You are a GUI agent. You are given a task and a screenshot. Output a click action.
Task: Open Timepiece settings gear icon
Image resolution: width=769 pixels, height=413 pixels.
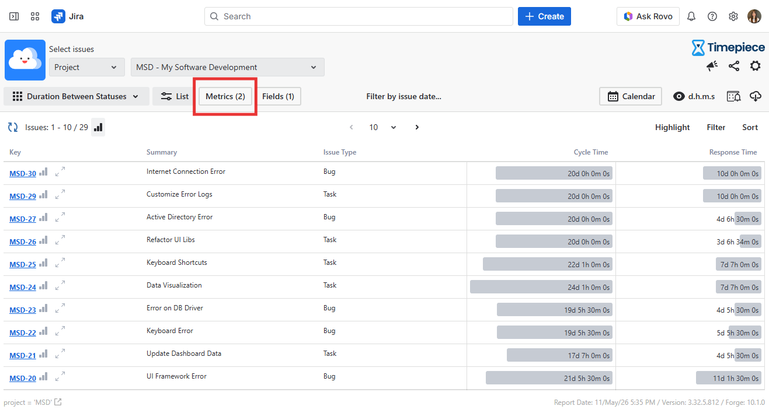[756, 66]
